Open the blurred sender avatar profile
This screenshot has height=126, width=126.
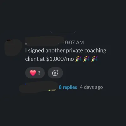click(x=14, y=48)
